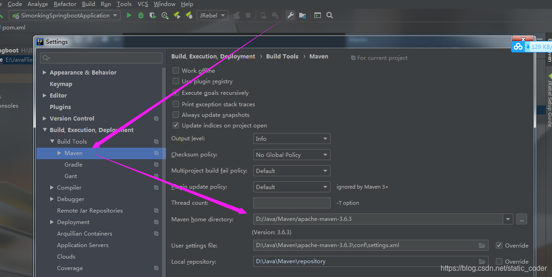Image resolution: width=552 pixels, height=277 pixels.
Task: Open the Tools menu
Action: [124, 4]
